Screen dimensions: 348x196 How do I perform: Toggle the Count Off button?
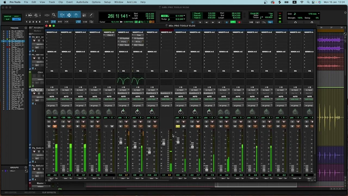[254, 13]
